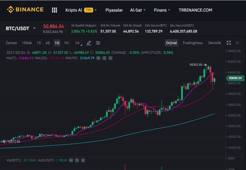Go to Piyasalar page

coord(114,10)
